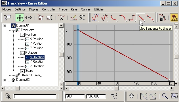
Task: Set Tangents to Smooth
Action: 150,18
